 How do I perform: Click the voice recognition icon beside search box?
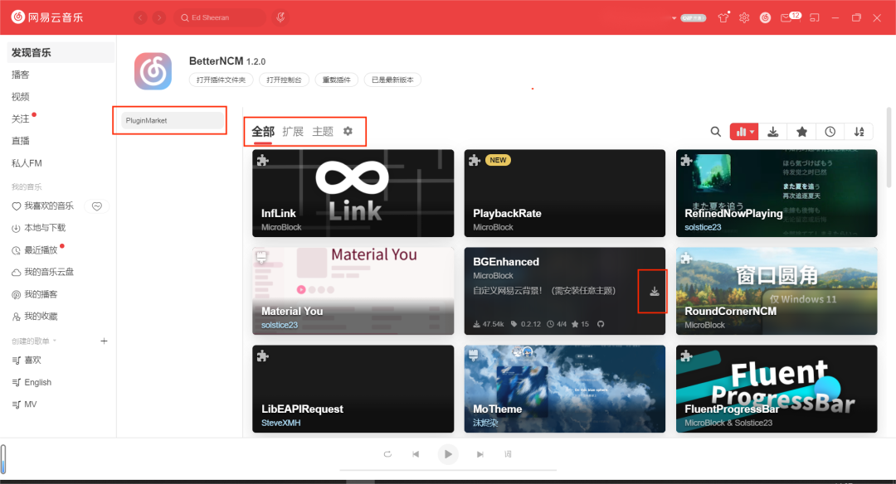[281, 17]
